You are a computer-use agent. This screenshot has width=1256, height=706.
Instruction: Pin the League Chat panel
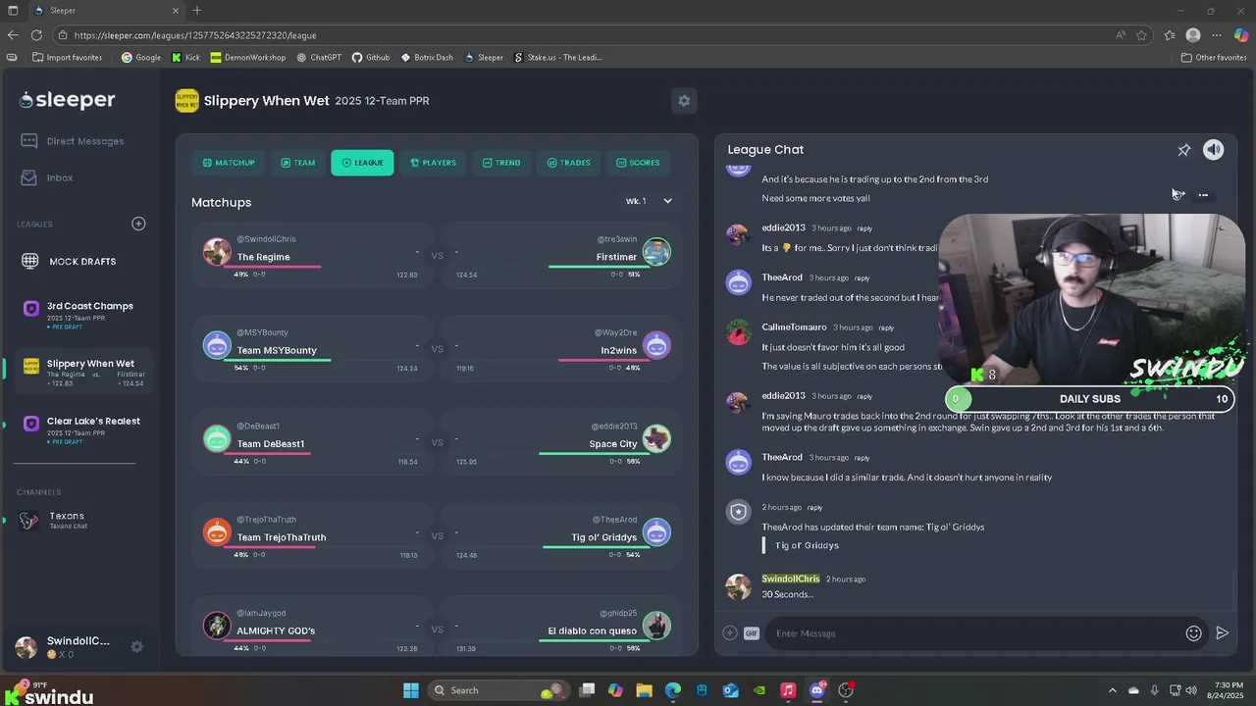pyautogui.click(x=1184, y=150)
